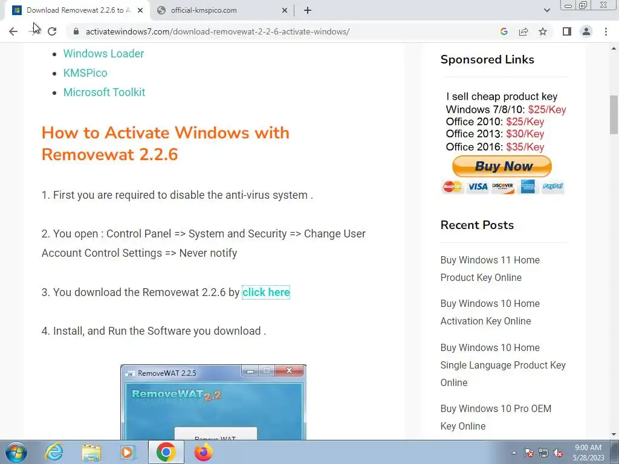This screenshot has height=464, width=619.
Task: Launch Firefox from the taskbar
Action: click(x=203, y=452)
